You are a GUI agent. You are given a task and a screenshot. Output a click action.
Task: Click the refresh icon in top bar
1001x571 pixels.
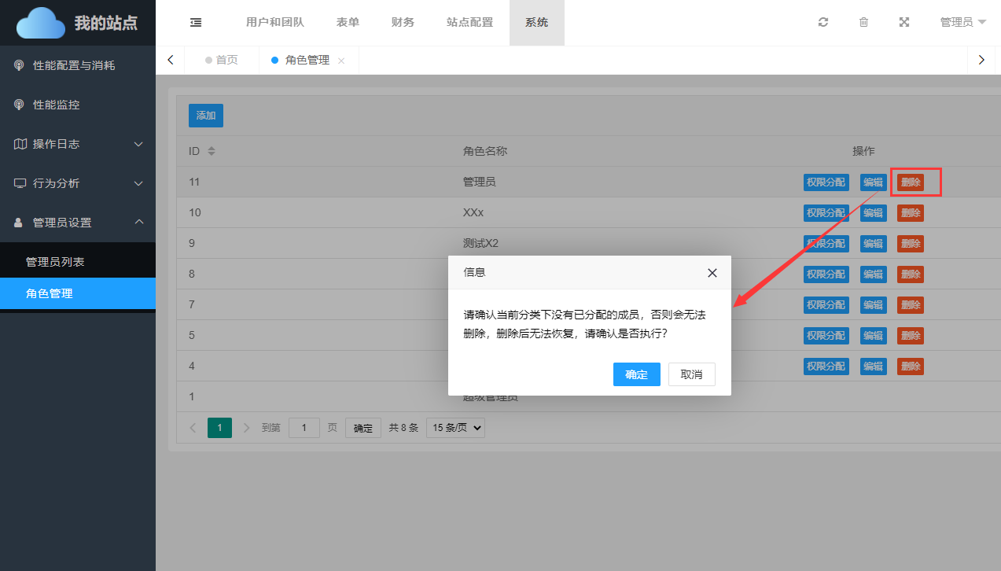pyautogui.click(x=823, y=22)
